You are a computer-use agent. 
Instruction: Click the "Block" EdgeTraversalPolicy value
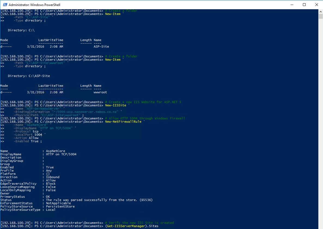coord(51,184)
